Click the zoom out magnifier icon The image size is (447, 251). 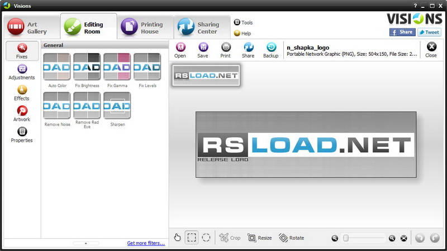coord(335,238)
